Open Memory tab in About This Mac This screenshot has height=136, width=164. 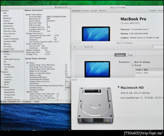(102, 11)
